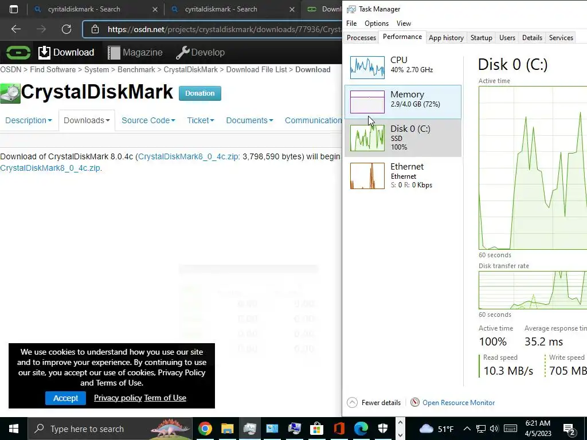The image size is (587, 440).
Task: Click the Donation button
Action: click(x=200, y=93)
